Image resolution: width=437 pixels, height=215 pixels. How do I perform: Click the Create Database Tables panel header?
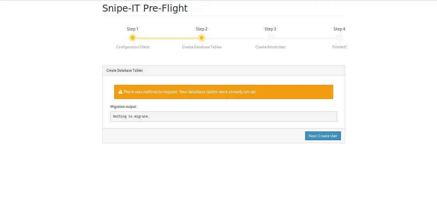point(224,71)
